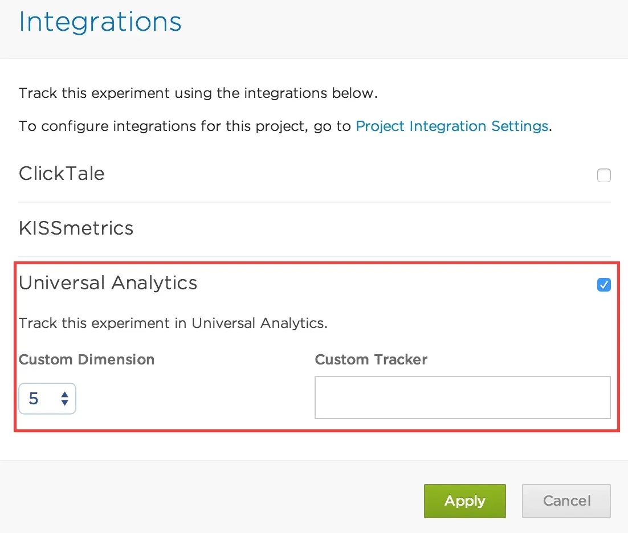The width and height of the screenshot is (628, 533).
Task: Open Project Integration Settings link
Action: coord(451,126)
